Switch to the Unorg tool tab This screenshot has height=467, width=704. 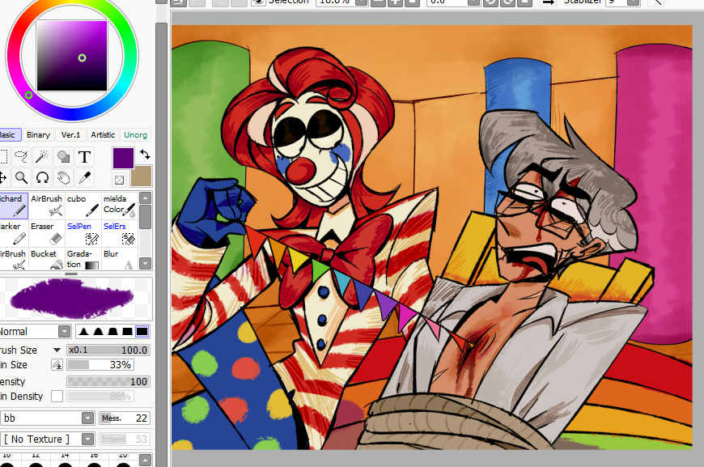[x=135, y=134]
